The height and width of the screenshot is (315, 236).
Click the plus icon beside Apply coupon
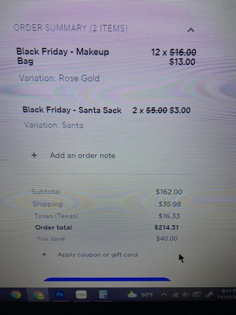point(44,254)
